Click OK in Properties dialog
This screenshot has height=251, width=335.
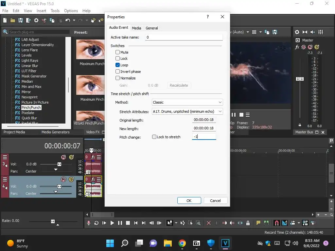pos(189,201)
